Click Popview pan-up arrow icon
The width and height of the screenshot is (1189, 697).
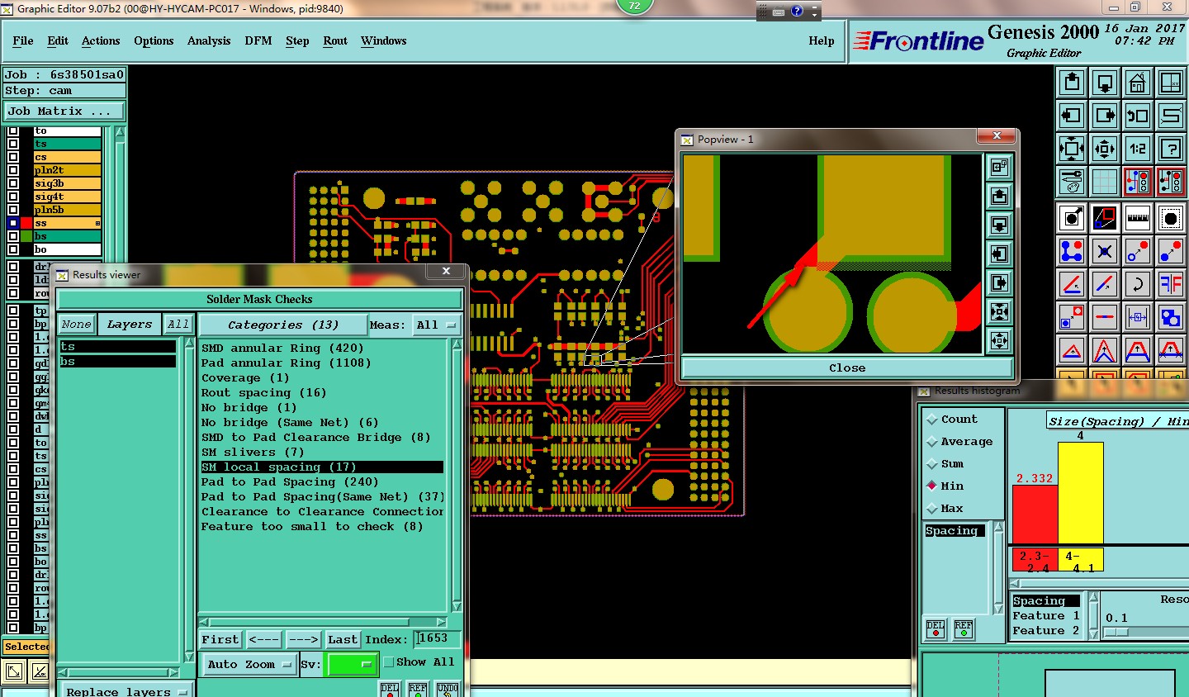coord(999,196)
